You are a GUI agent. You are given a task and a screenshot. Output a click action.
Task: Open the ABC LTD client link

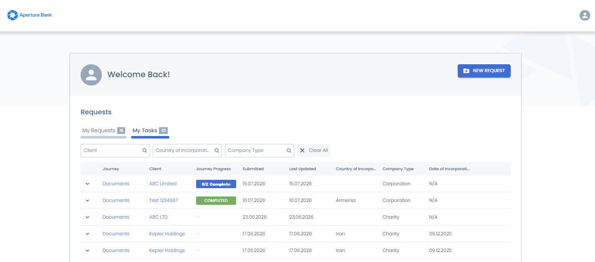[x=159, y=217]
